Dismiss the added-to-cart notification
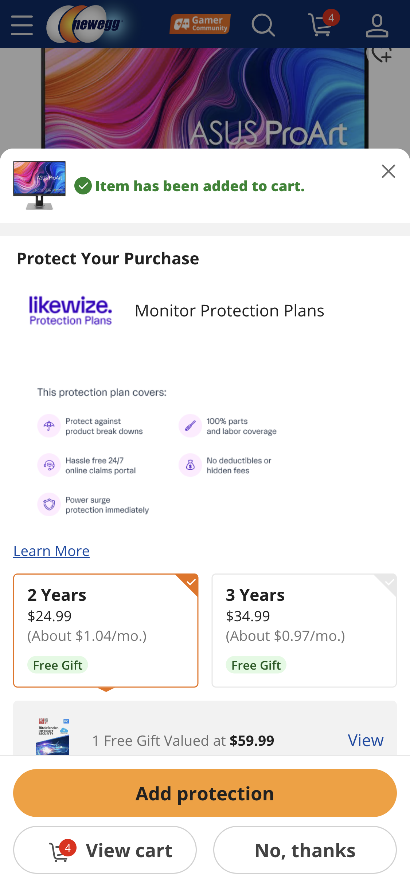 [x=388, y=171]
